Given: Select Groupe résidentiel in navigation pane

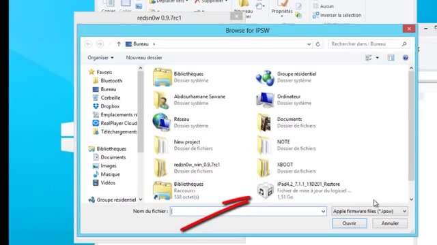Looking at the screenshot, I should click(116, 199).
